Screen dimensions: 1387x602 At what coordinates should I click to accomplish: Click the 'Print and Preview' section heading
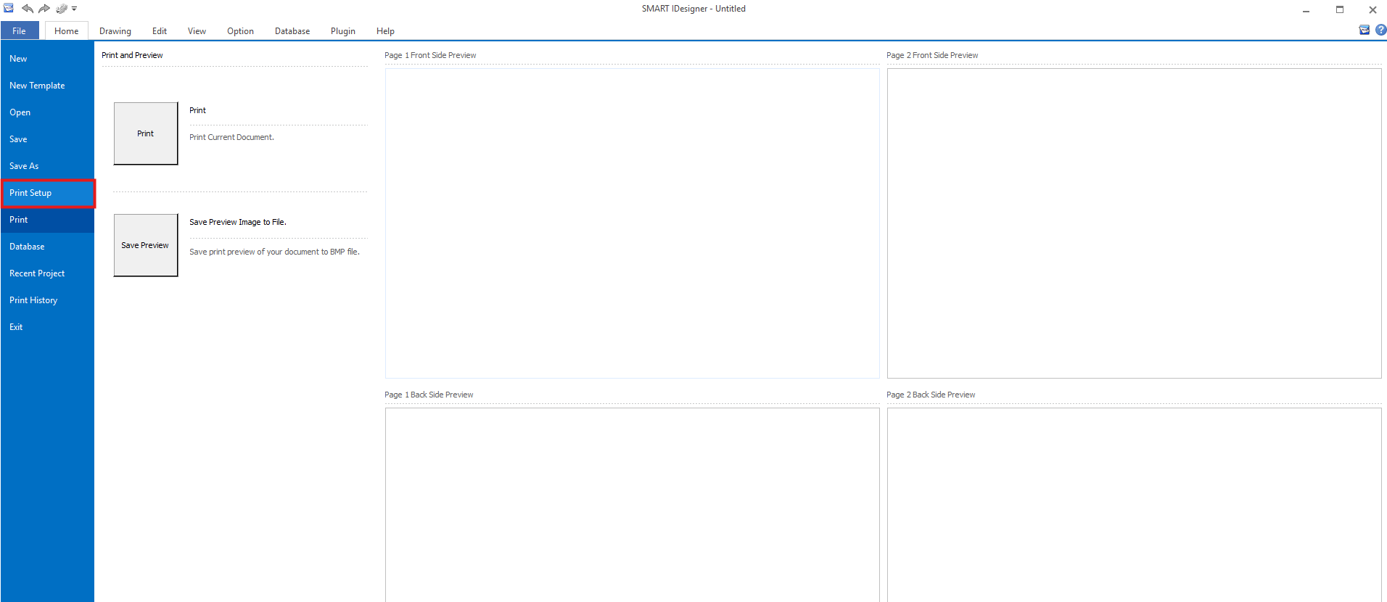[x=132, y=55]
